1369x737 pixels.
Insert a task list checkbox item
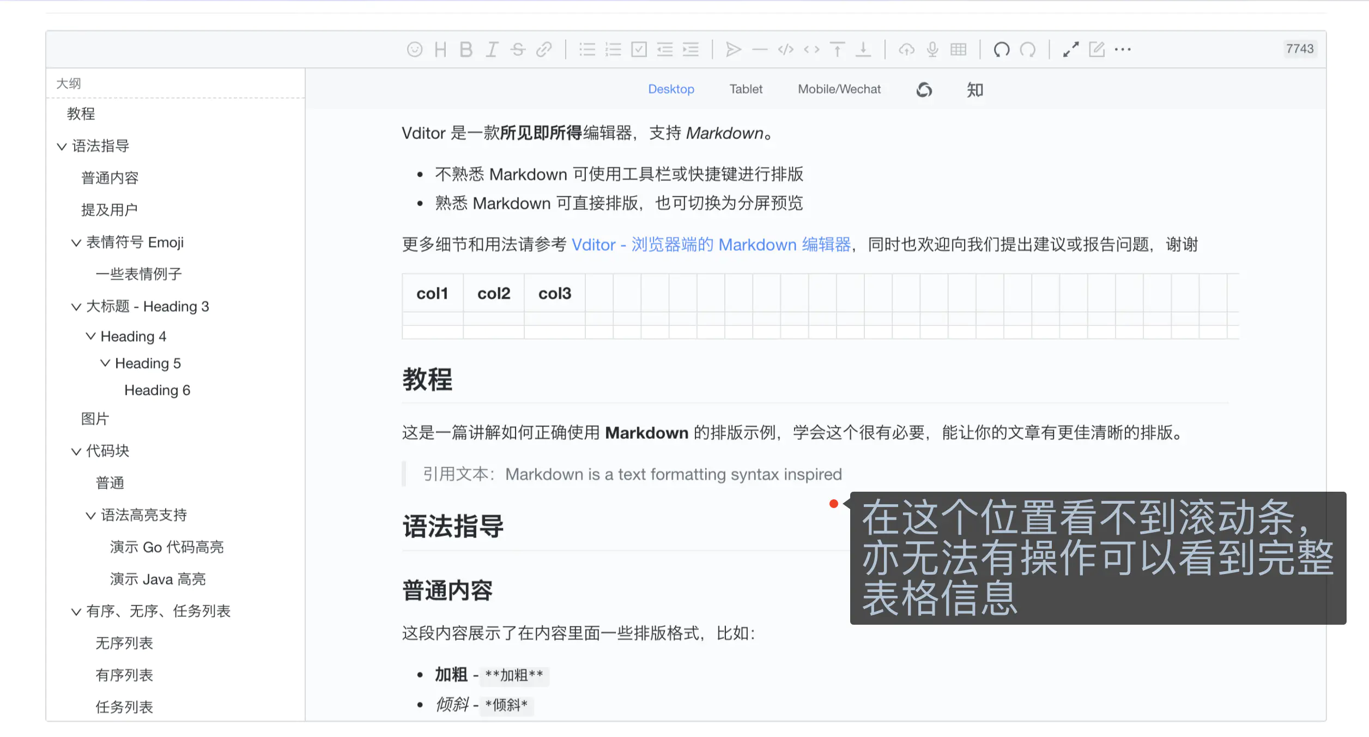coord(639,50)
